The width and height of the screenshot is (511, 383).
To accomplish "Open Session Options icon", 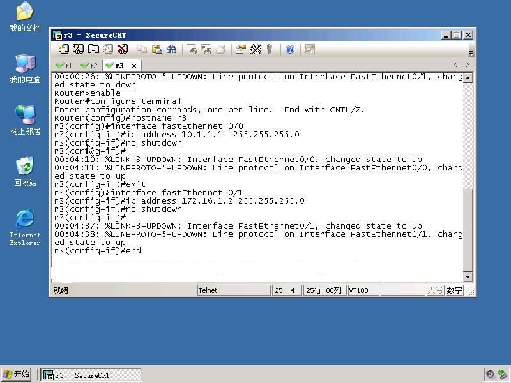I will [241, 49].
